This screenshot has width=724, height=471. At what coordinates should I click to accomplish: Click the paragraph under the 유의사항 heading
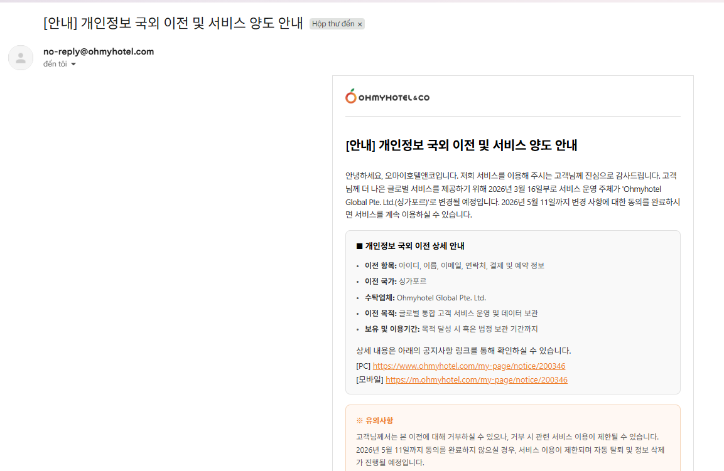[511, 449]
